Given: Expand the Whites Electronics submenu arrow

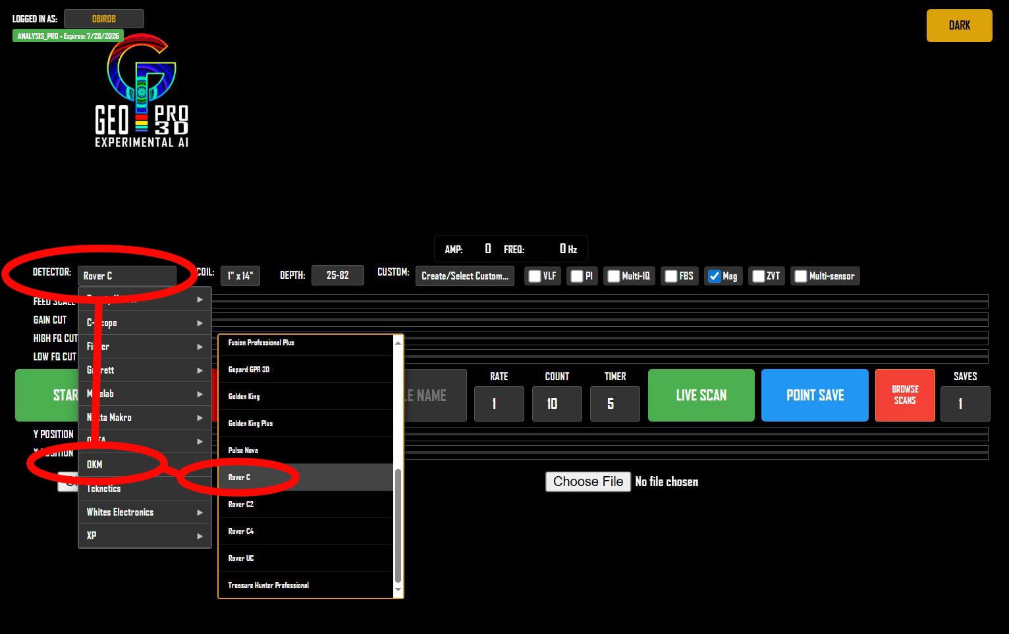Looking at the screenshot, I should pos(200,512).
